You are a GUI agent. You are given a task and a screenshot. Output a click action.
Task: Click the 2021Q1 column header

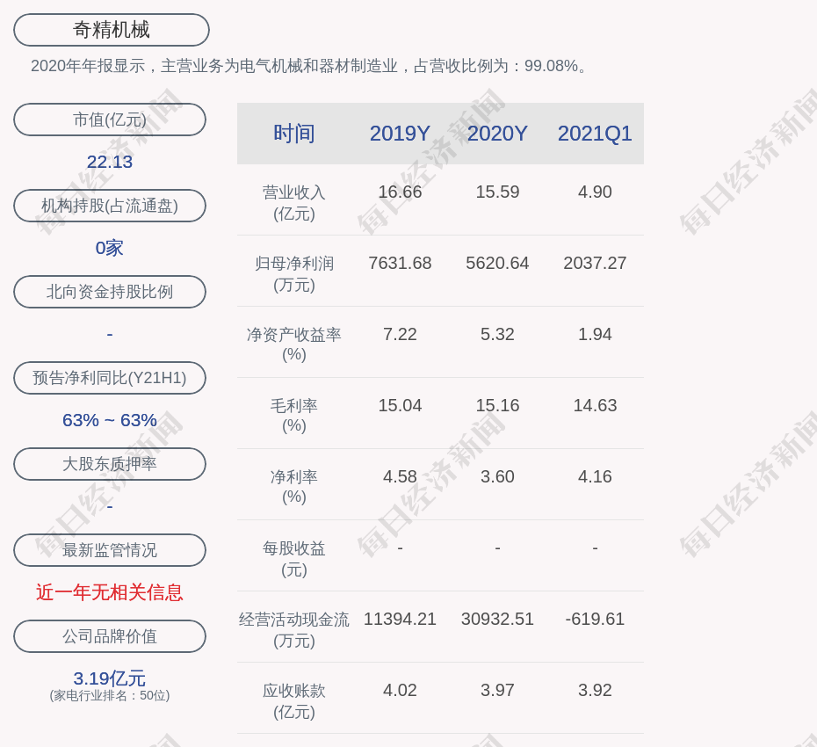pyautogui.click(x=595, y=134)
